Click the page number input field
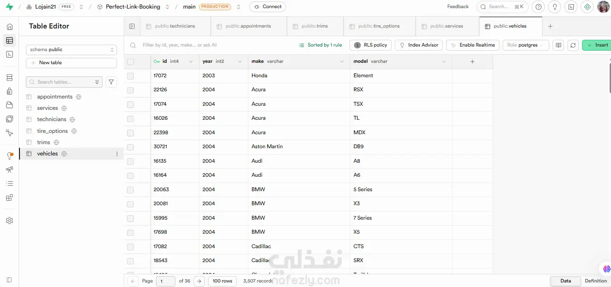 pyautogui.click(x=165, y=281)
